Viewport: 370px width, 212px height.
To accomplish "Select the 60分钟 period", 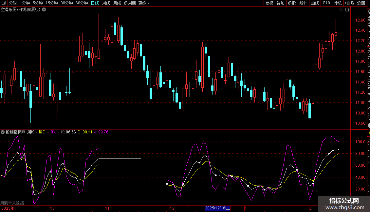I will (x=82, y=3).
